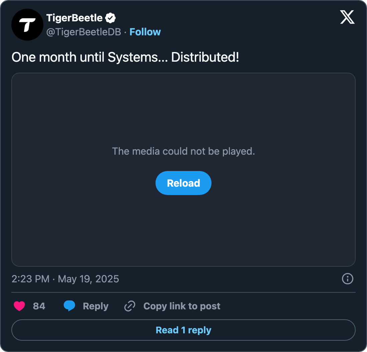Select Copy link to post text

tap(182, 306)
